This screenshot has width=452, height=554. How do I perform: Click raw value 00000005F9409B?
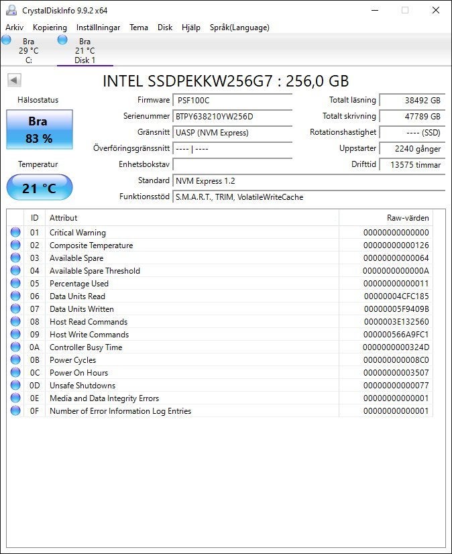coord(396,309)
